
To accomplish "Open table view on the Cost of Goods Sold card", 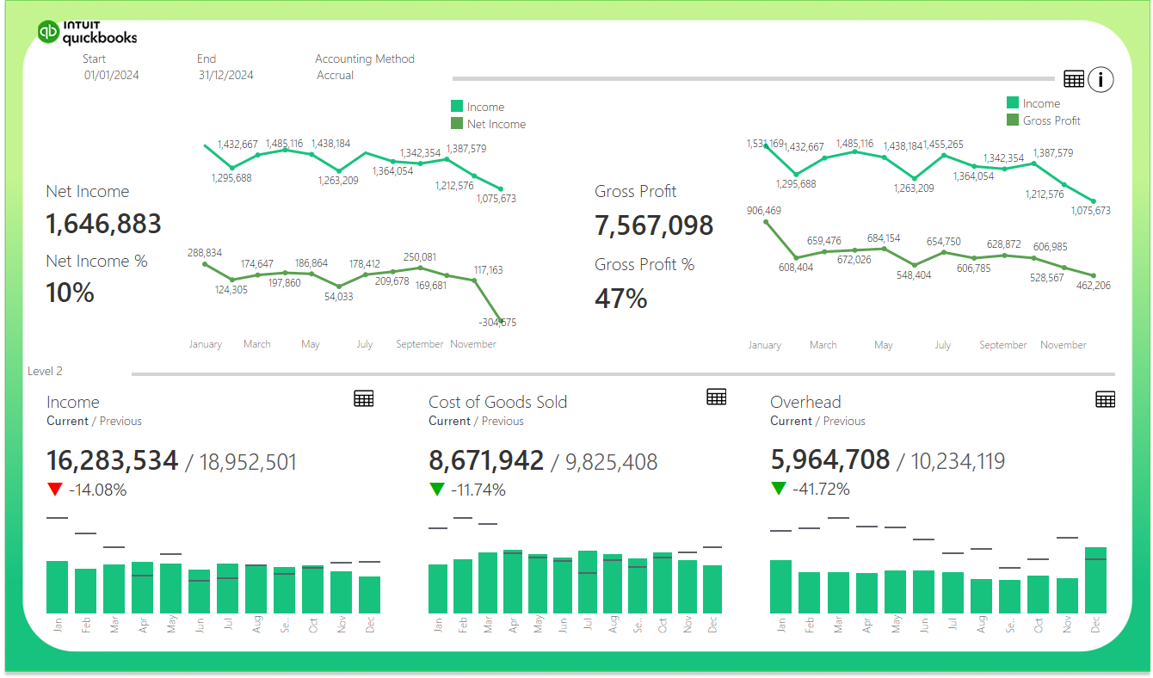I will tap(717, 396).
